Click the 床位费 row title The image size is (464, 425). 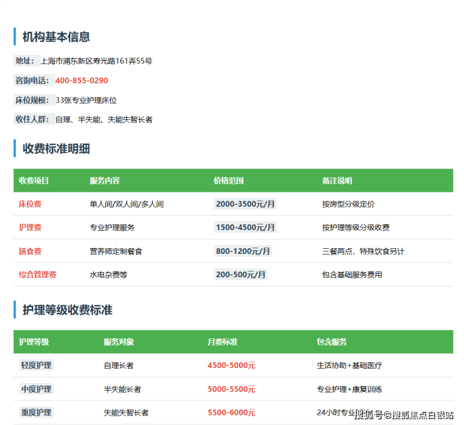click(30, 204)
